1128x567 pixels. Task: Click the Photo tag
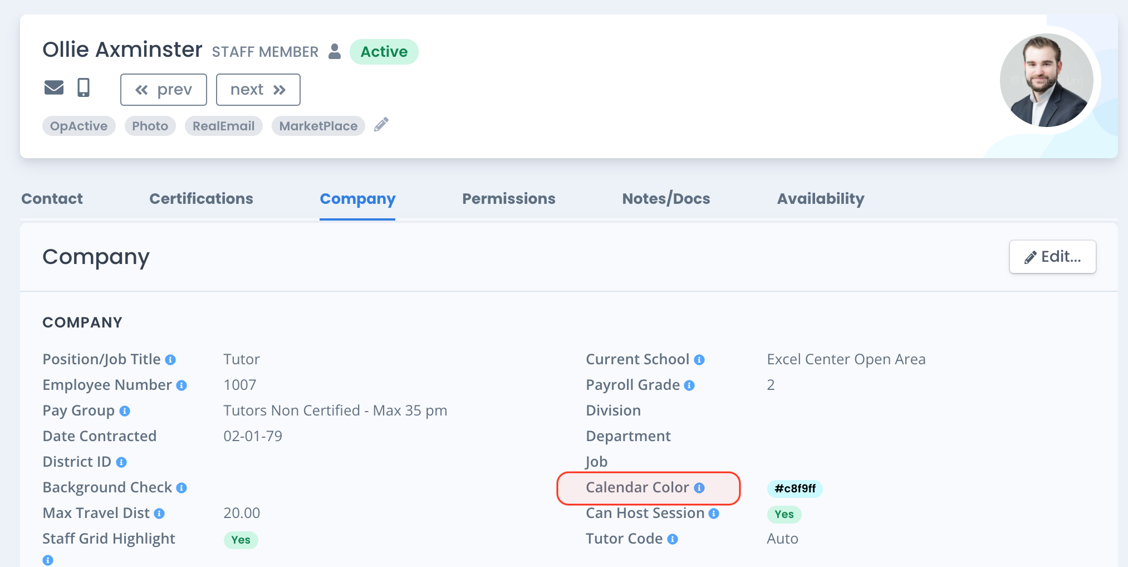150,126
